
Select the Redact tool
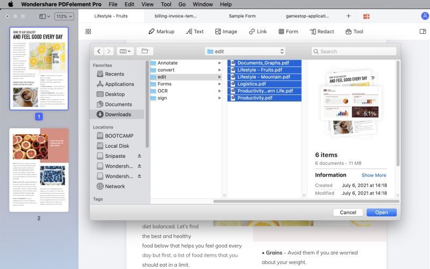(x=321, y=32)
